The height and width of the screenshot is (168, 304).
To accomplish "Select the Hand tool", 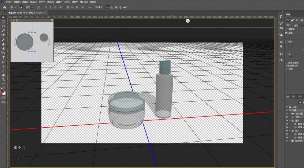I will point(3,75).
